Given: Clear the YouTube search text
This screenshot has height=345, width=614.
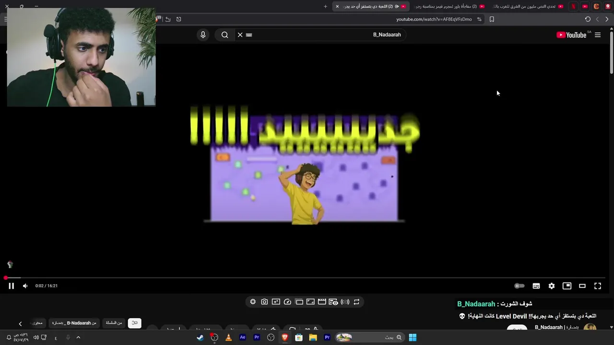Looking at the screenshot, I should tap(240, 34).
